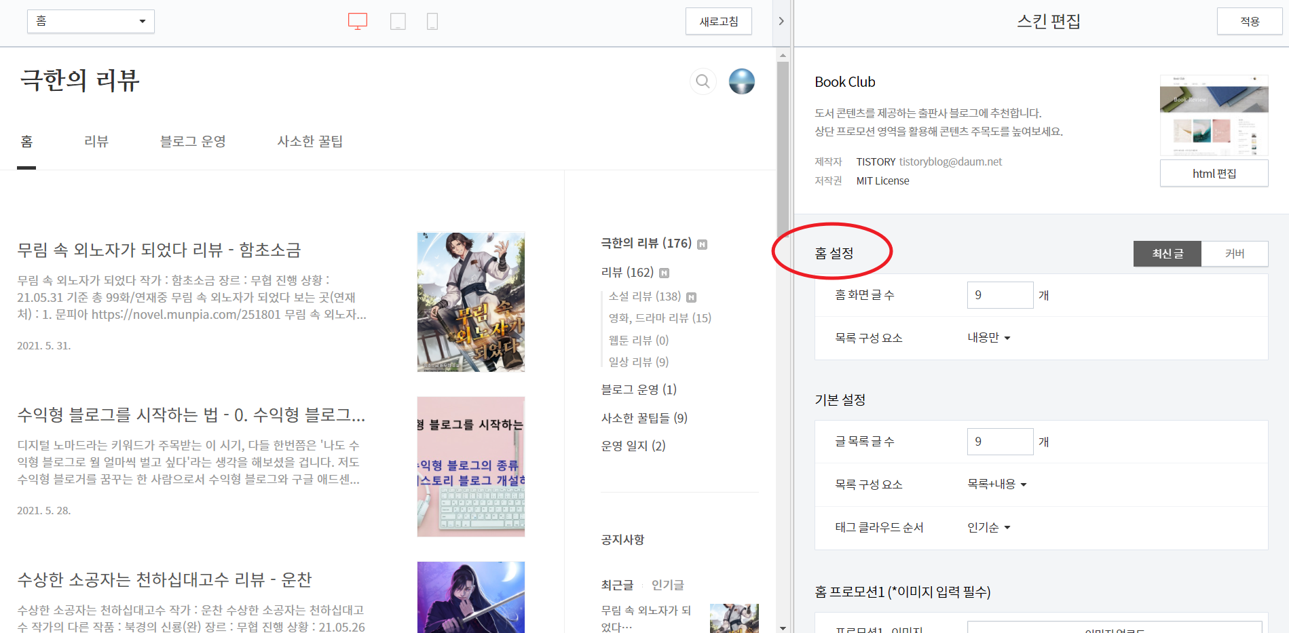The height and width of the screenshot is (633, 1289).
Task: Click 무림 속 외노자 post cover thumbnail
Action: (471, 302)
